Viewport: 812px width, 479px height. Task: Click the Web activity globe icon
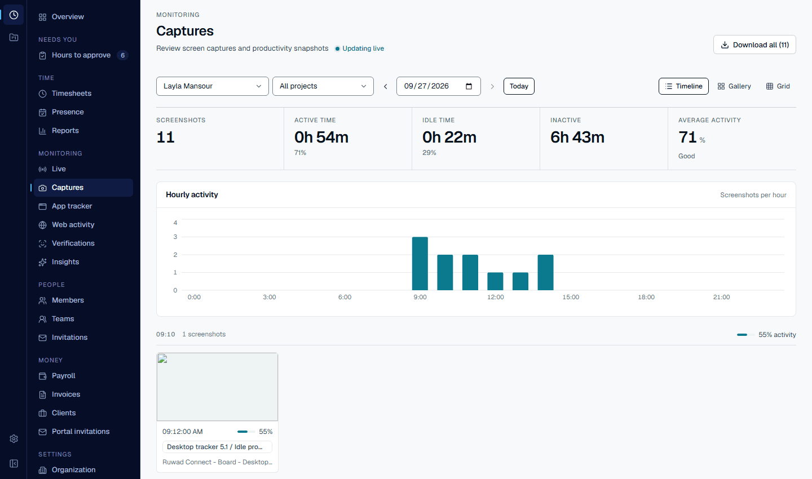point(42,225)
